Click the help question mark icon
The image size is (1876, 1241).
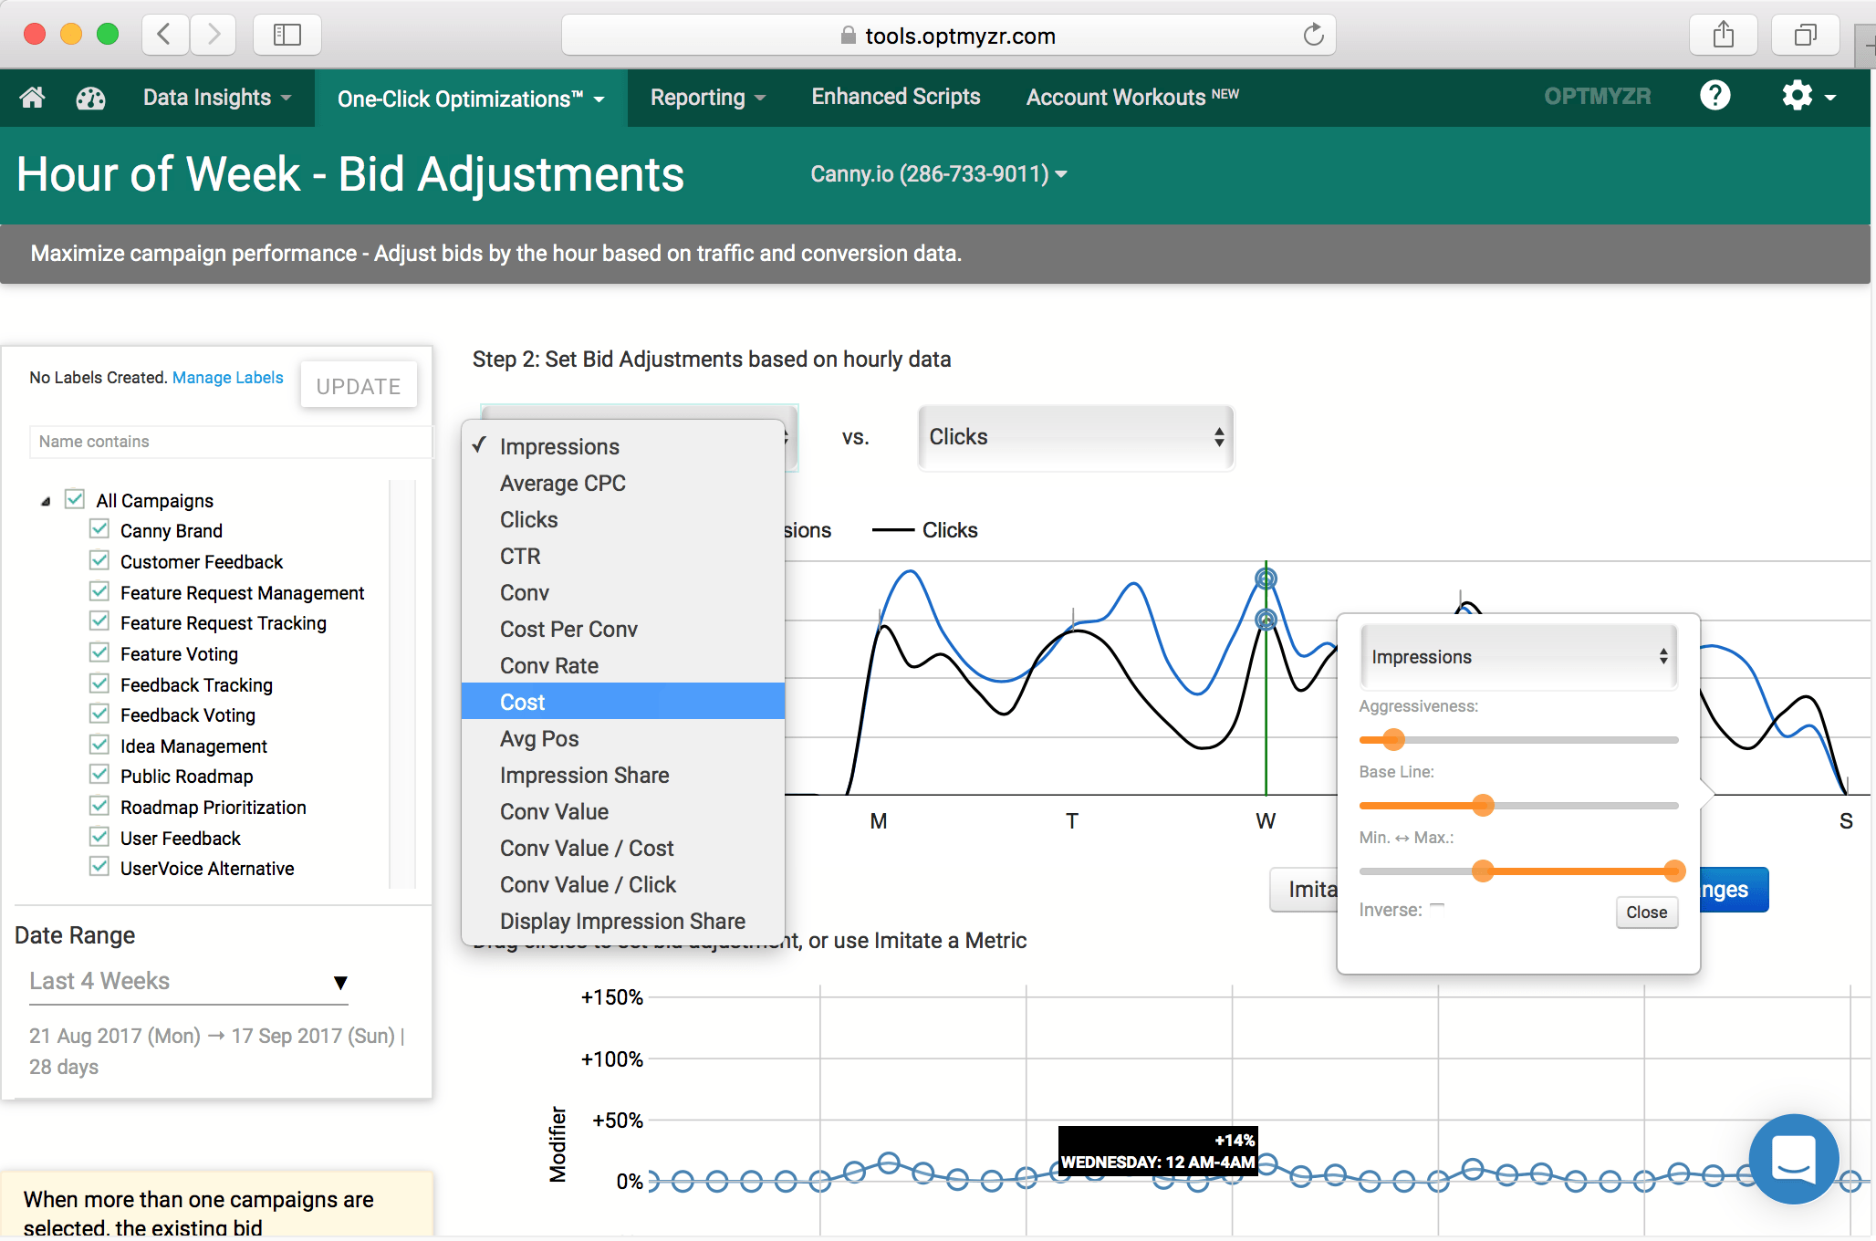point(1714,96)
